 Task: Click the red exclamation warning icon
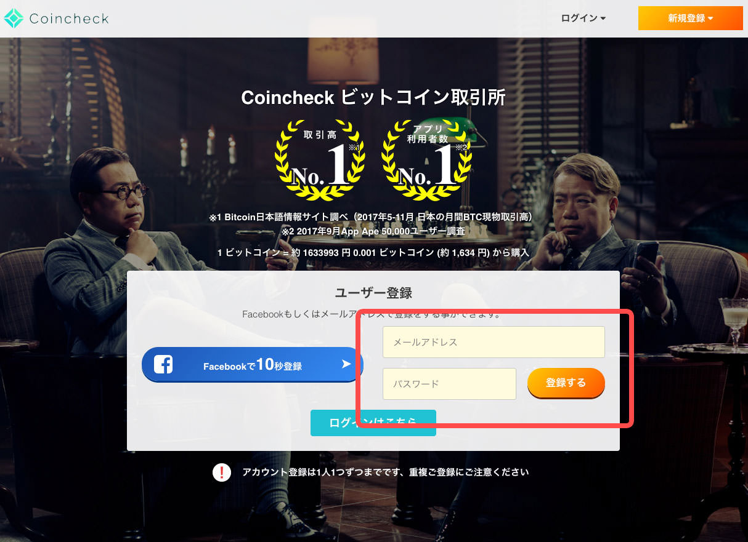click(221, 472)
